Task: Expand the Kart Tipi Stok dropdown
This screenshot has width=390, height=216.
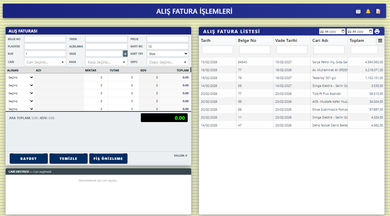Action: [x=167, y=54]
